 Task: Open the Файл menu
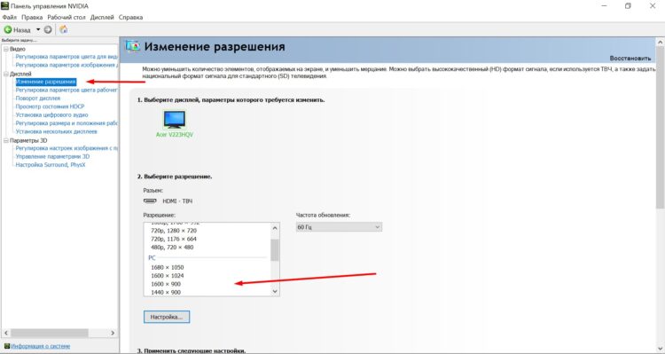(x=10, y=18)
